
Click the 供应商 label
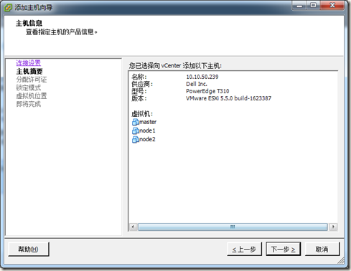click(142, 84)
